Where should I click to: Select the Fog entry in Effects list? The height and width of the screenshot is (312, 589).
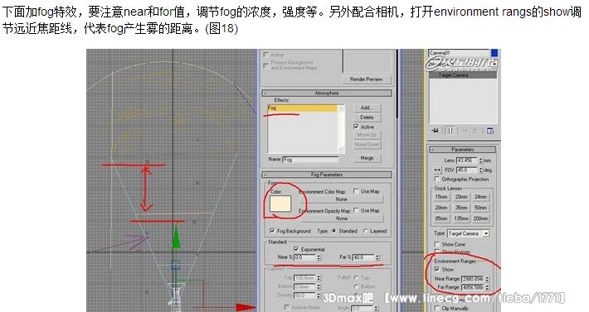(x=303, y=108)
